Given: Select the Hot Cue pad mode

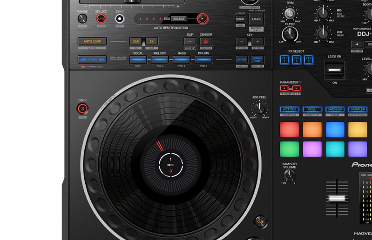Looking at the screenshot, I should tap(289, 110).
